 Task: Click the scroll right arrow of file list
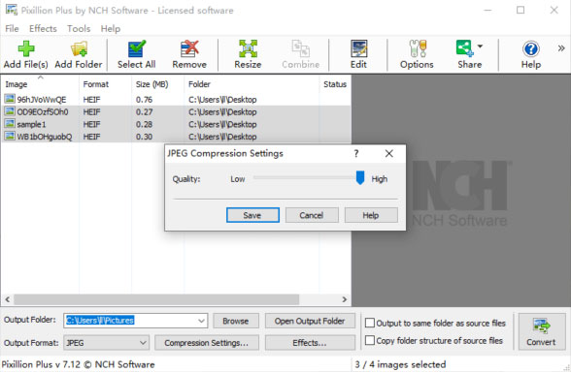(x=345, y=299)
